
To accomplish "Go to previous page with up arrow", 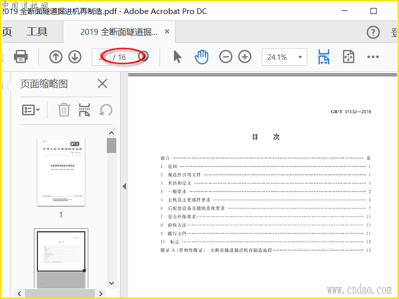I will [x=56, y=57].
